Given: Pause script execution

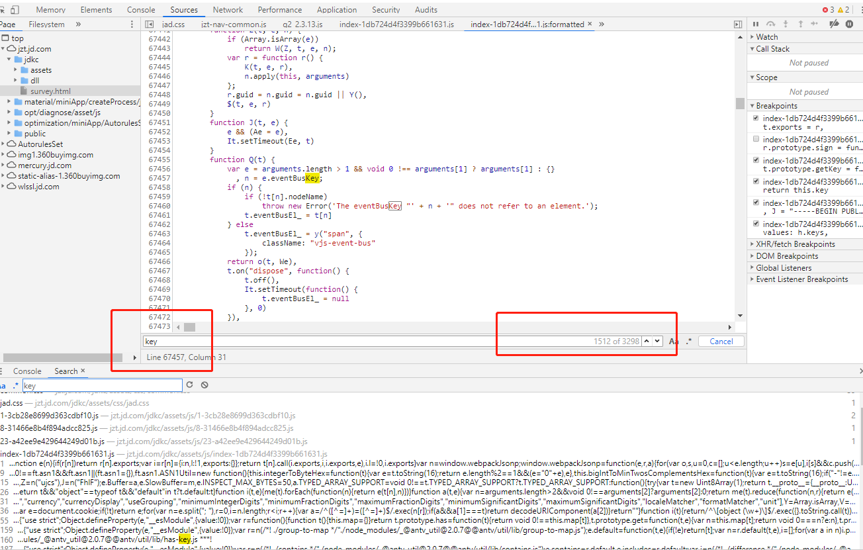Looking at the screenshot, I should [x=756, y=24].
